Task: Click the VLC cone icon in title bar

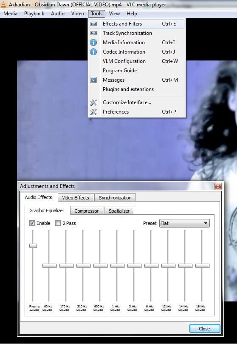Action: pos(3,4)
